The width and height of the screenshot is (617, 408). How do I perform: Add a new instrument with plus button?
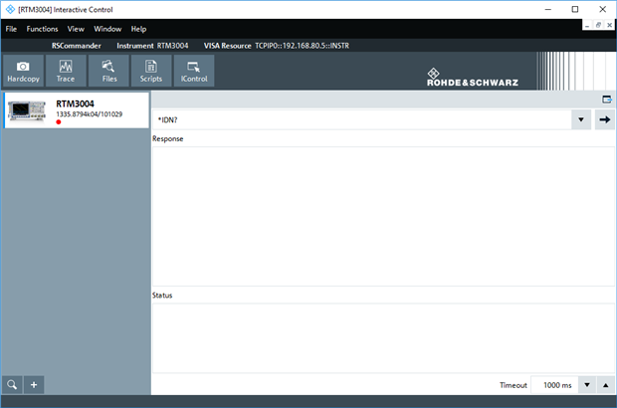[34, 385]
